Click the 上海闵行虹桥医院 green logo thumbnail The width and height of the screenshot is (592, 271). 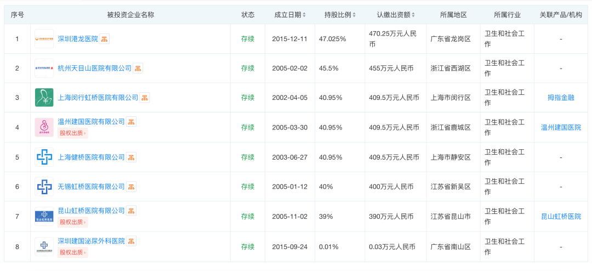tap(44, 98)
